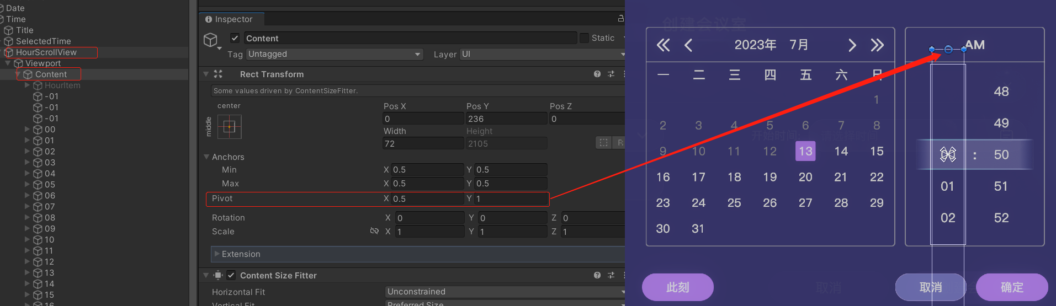The height and width of the screenshot is (306, 1056).
Task: Collapse the Viewport node in Hierarchy
Action: tap(8, 63)
